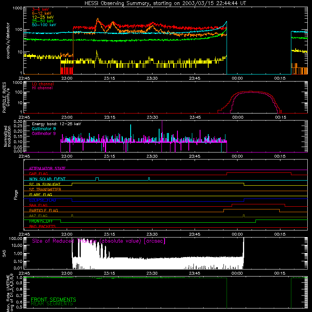Click the HI channel legend label
The height and width of the screenshot is (312, 312).
(x=42, y=88)
